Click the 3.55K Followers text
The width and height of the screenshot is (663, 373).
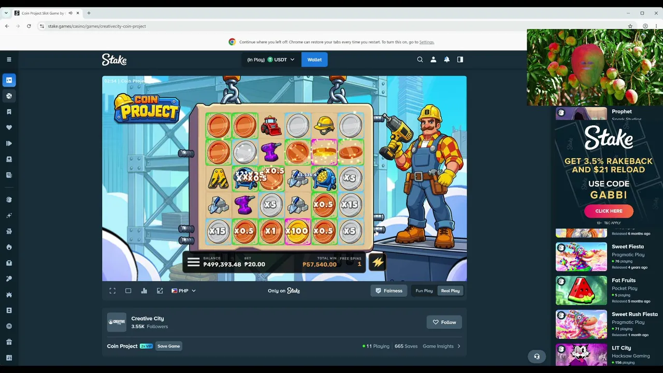tap(150, 326)
